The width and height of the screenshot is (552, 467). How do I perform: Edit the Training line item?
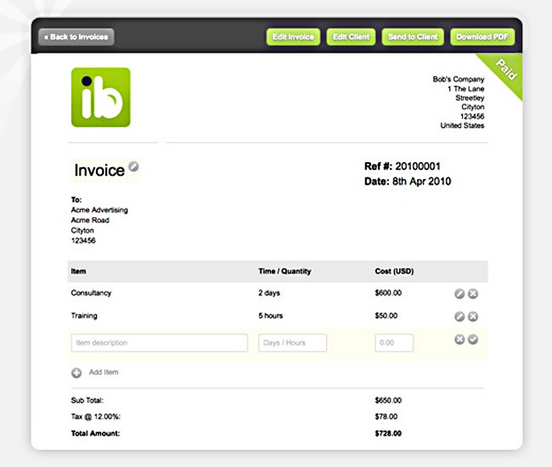[459, 317]
